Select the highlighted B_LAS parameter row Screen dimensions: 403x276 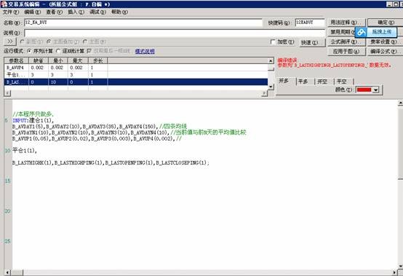tap(136, 82)
